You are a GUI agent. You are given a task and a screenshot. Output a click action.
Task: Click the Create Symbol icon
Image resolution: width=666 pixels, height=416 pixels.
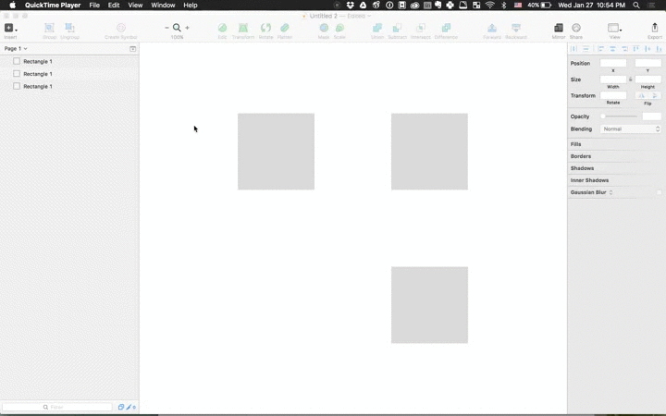[x=121, y=28]
